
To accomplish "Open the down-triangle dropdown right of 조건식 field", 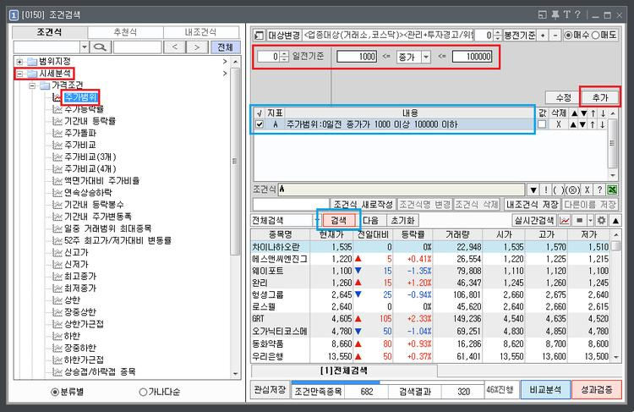I will pyautogui.click(x=533, y=190).
